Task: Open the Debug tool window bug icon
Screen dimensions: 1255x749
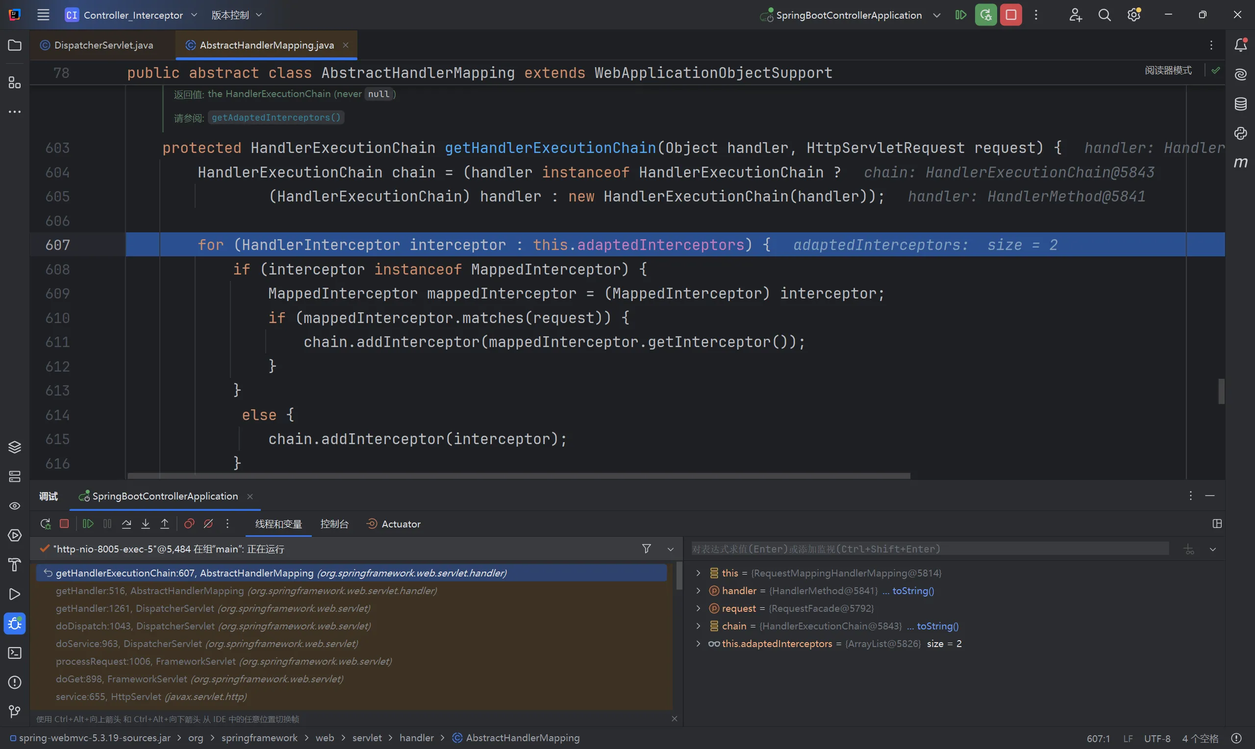Action: click(15, 624)
